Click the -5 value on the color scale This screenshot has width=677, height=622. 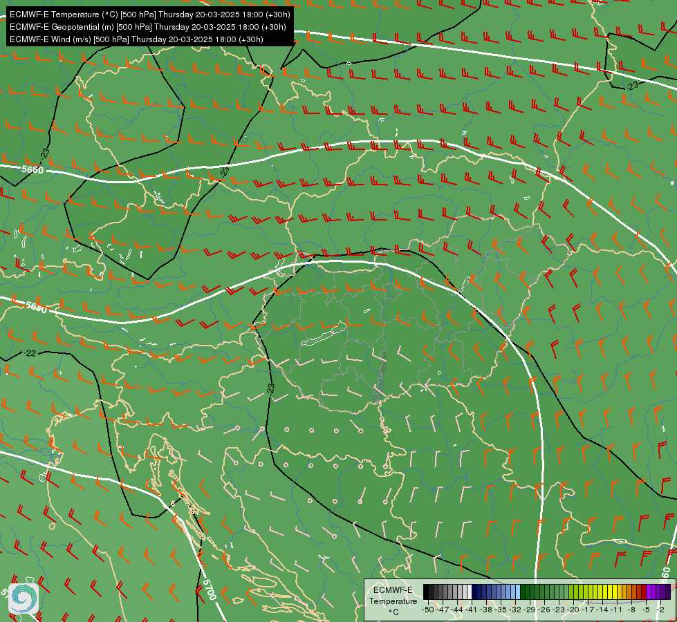pos(645,610)
